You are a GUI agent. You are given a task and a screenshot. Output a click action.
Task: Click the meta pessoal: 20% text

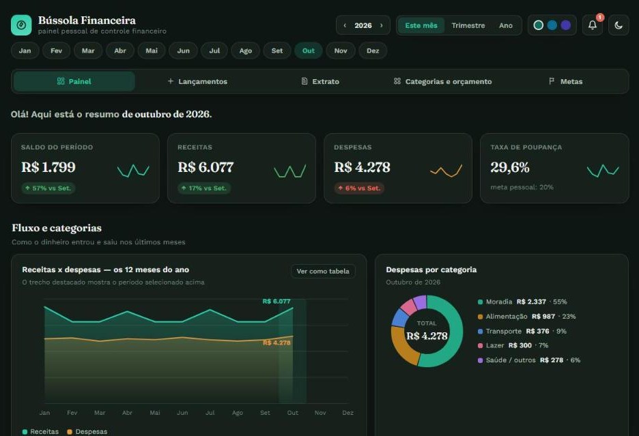tap(522, 187)
